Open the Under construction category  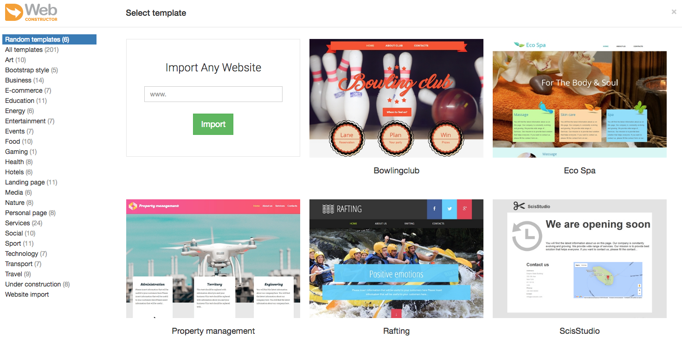[38, 284]
